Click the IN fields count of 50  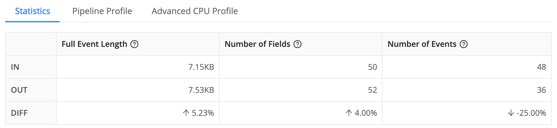point(372,67)
